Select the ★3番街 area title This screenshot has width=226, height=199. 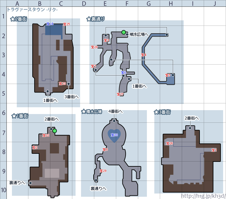[162, 112]
